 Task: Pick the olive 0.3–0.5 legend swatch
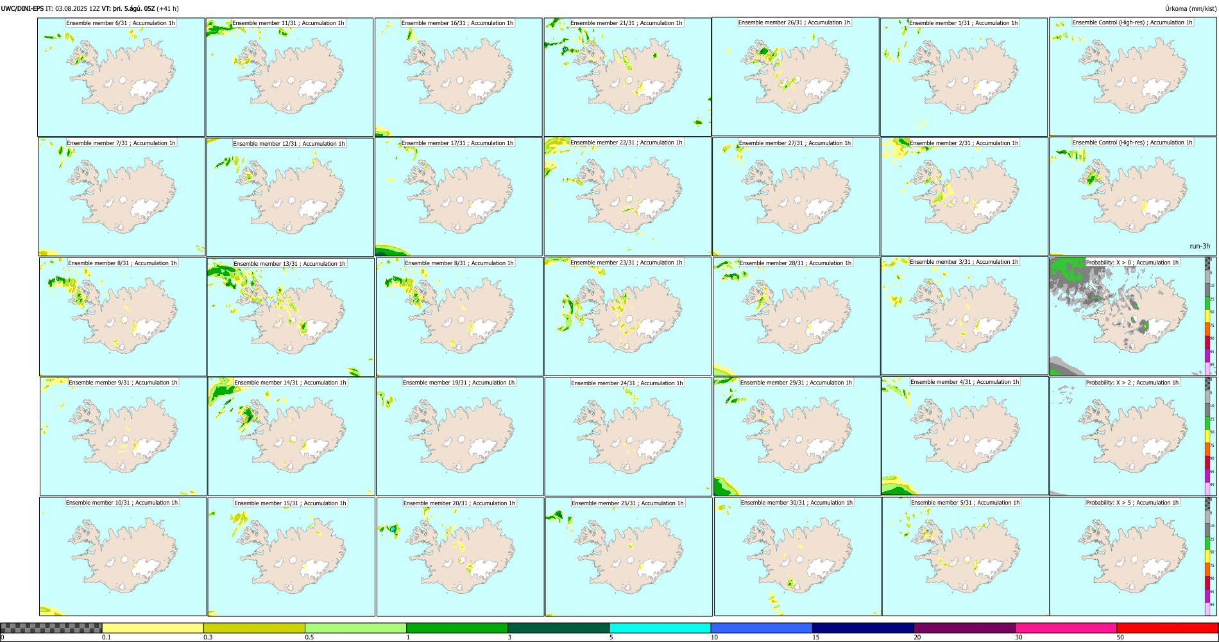coord(254,628)
